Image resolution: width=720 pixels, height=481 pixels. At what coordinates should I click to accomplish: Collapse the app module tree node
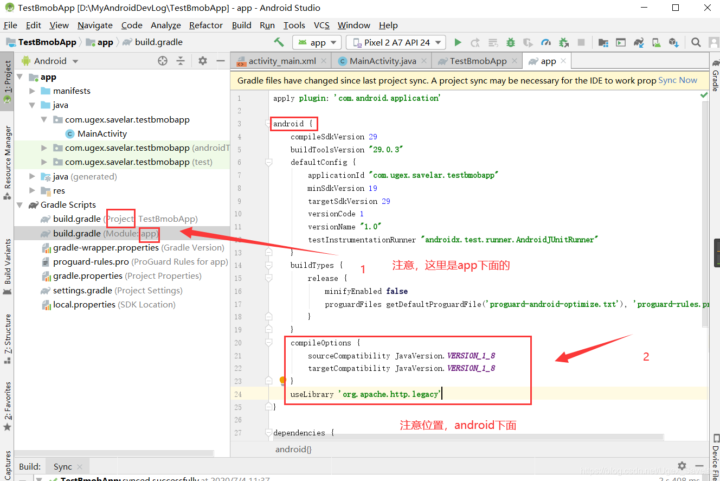pos(20,77)
